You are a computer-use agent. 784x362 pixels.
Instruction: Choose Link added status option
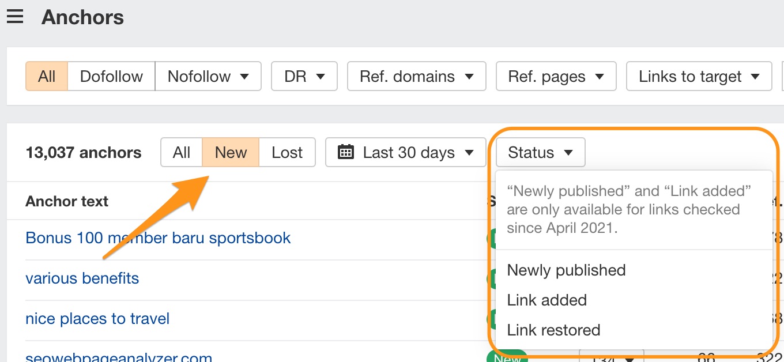click(x=546, y=300)
